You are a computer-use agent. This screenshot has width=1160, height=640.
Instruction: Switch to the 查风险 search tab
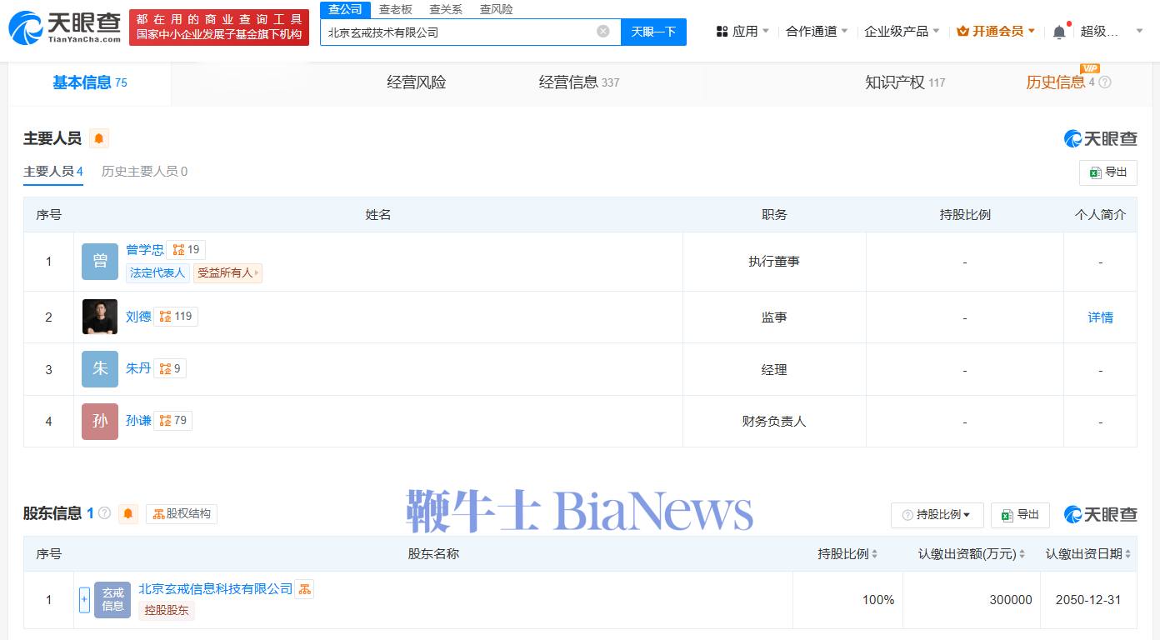pyautogui.click(x=496, y=9)
